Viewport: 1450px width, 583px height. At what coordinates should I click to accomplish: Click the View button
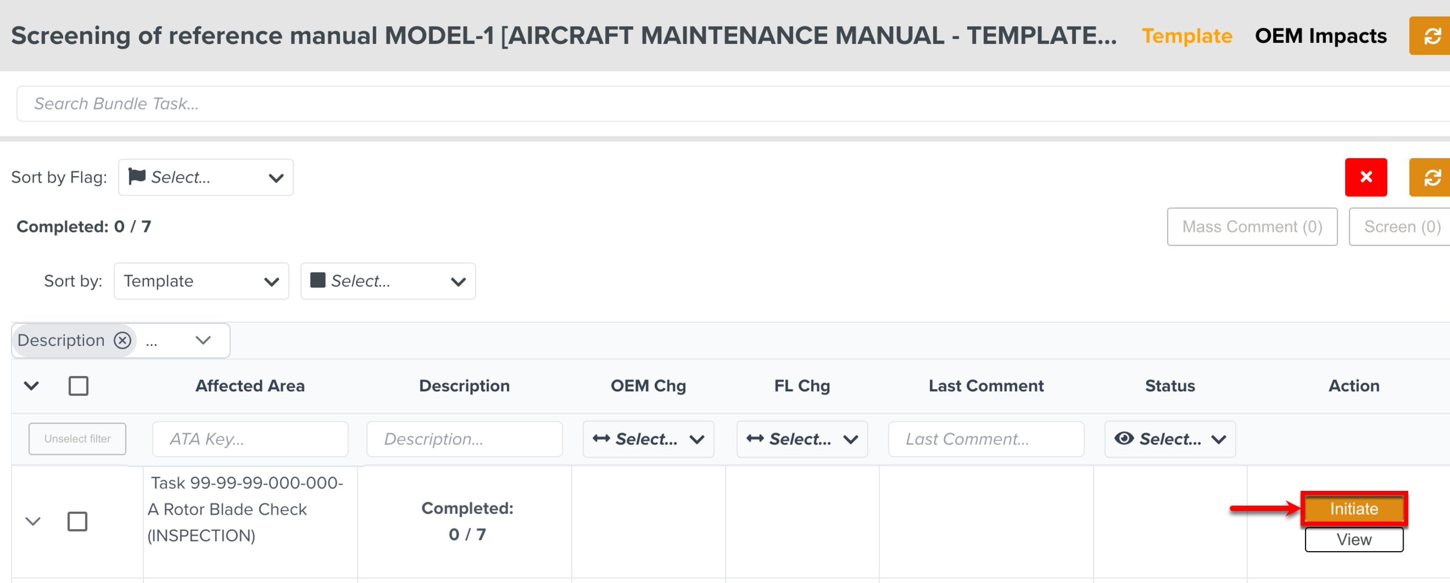coord(1354,540)
